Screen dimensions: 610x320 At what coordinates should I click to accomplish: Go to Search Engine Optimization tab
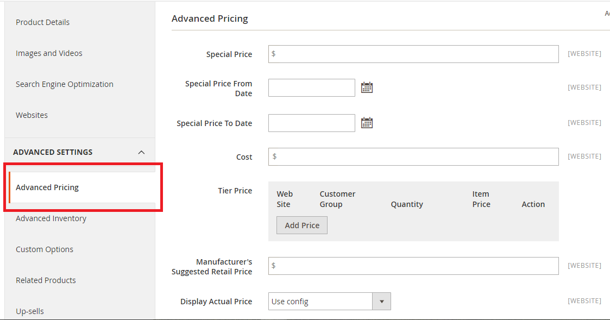[64, 84]
